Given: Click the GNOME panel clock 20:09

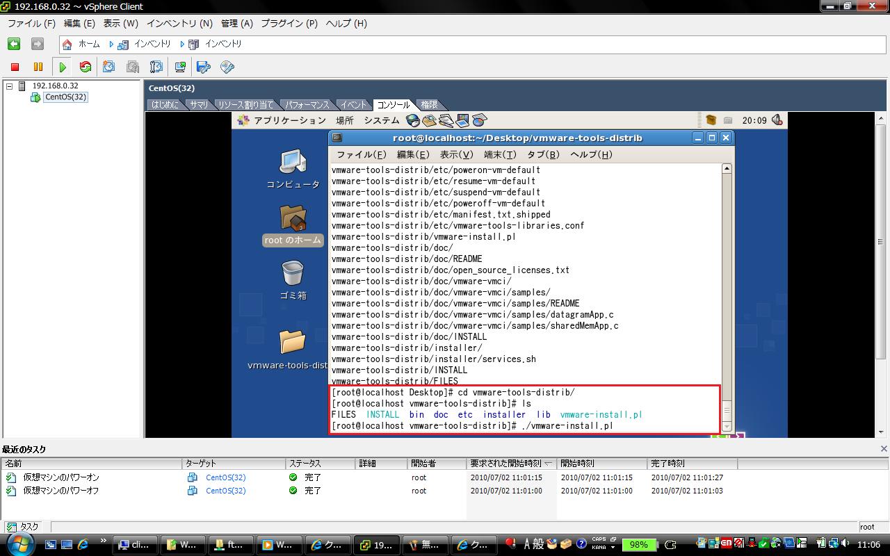Looking at the screenshot, I should click(754, 120).
